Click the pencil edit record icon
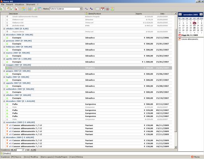This screenshot has width=204, height=159. (8, 9)
